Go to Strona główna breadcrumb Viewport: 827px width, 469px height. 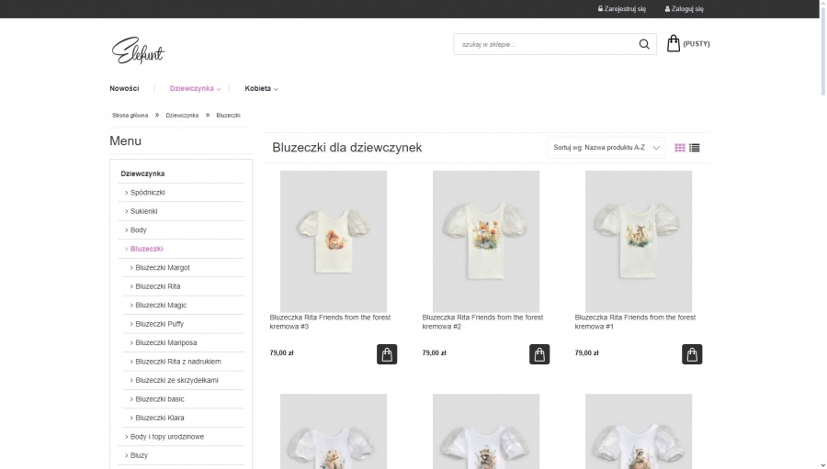[130, 115]
